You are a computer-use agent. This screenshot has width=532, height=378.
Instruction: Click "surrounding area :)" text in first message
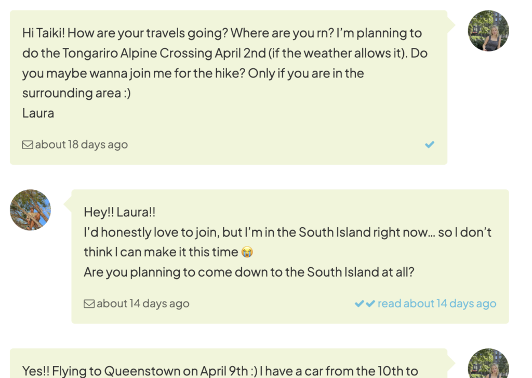(76, 93)
